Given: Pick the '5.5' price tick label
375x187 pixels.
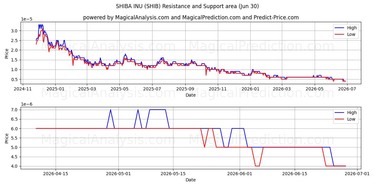Looking at the screenshot, I should pos(15,138).
